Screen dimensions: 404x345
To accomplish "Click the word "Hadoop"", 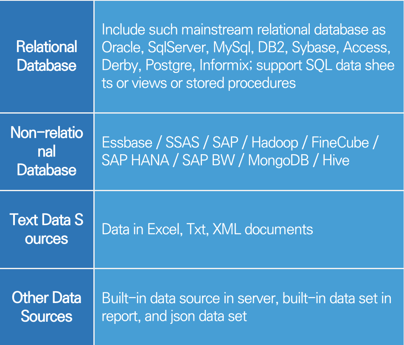I will [275, 142].
